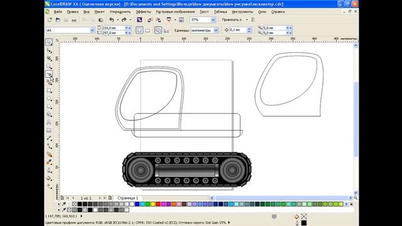The width and height of the screenshot is (402, 226).
Task: Select the Table tool
Action: point(49,131)
